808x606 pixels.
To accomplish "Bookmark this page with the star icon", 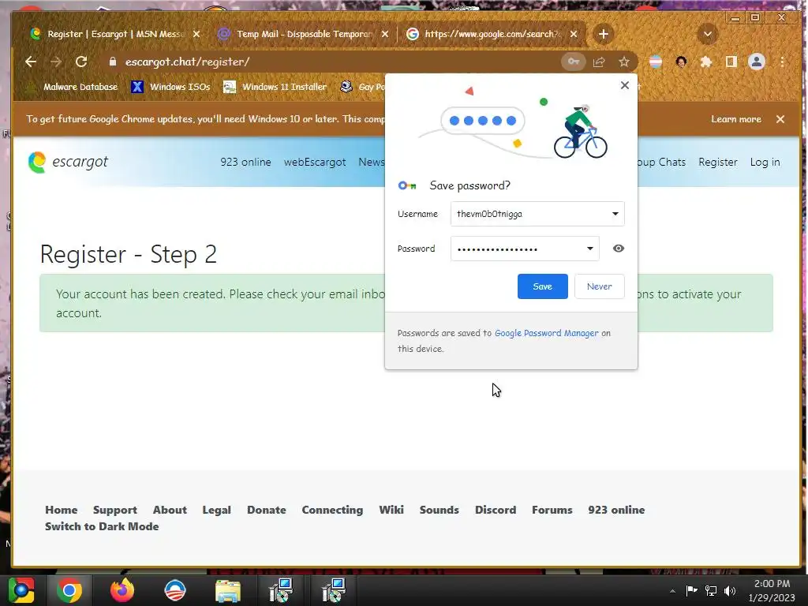I will (x=624, y=62).
